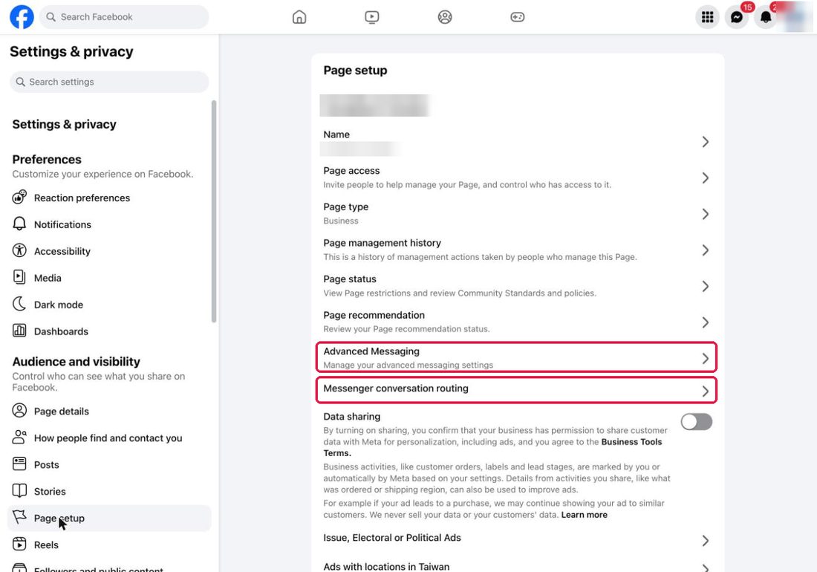
Task: Select Page details menu item
Action: click(x=109, y=411)
